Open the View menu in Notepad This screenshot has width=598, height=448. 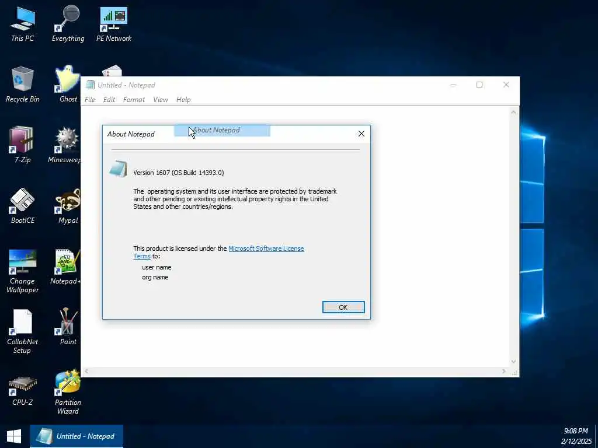pyautogui.click(x=161, y=99)
